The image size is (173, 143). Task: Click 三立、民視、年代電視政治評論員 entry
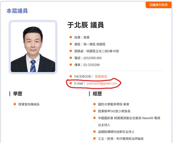pos(121,139)
